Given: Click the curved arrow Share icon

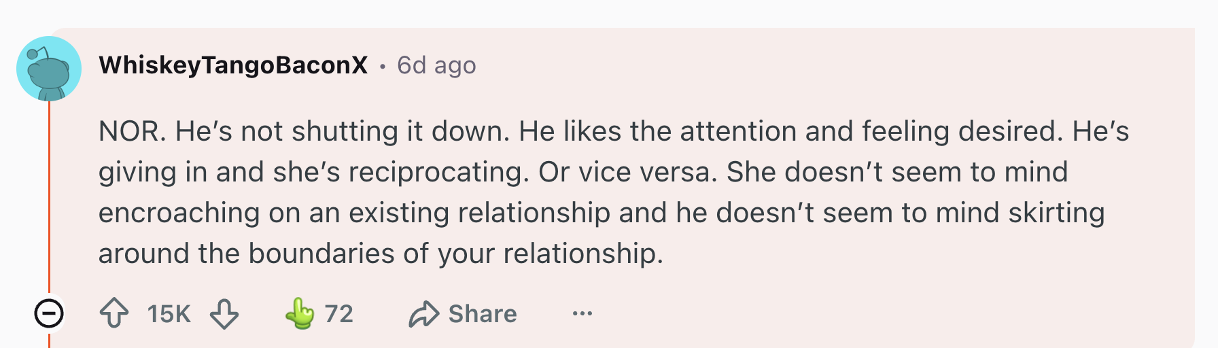Looking at the screenshot, I should 423,314.
